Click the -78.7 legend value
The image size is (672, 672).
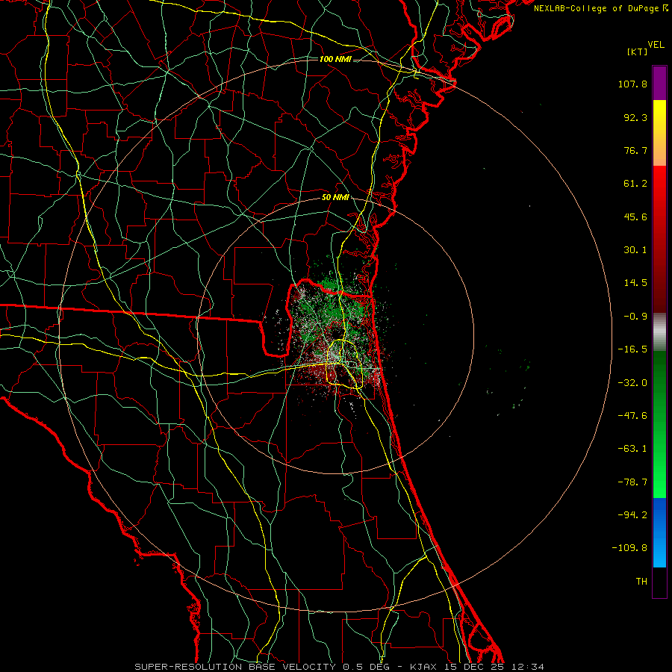632,482
